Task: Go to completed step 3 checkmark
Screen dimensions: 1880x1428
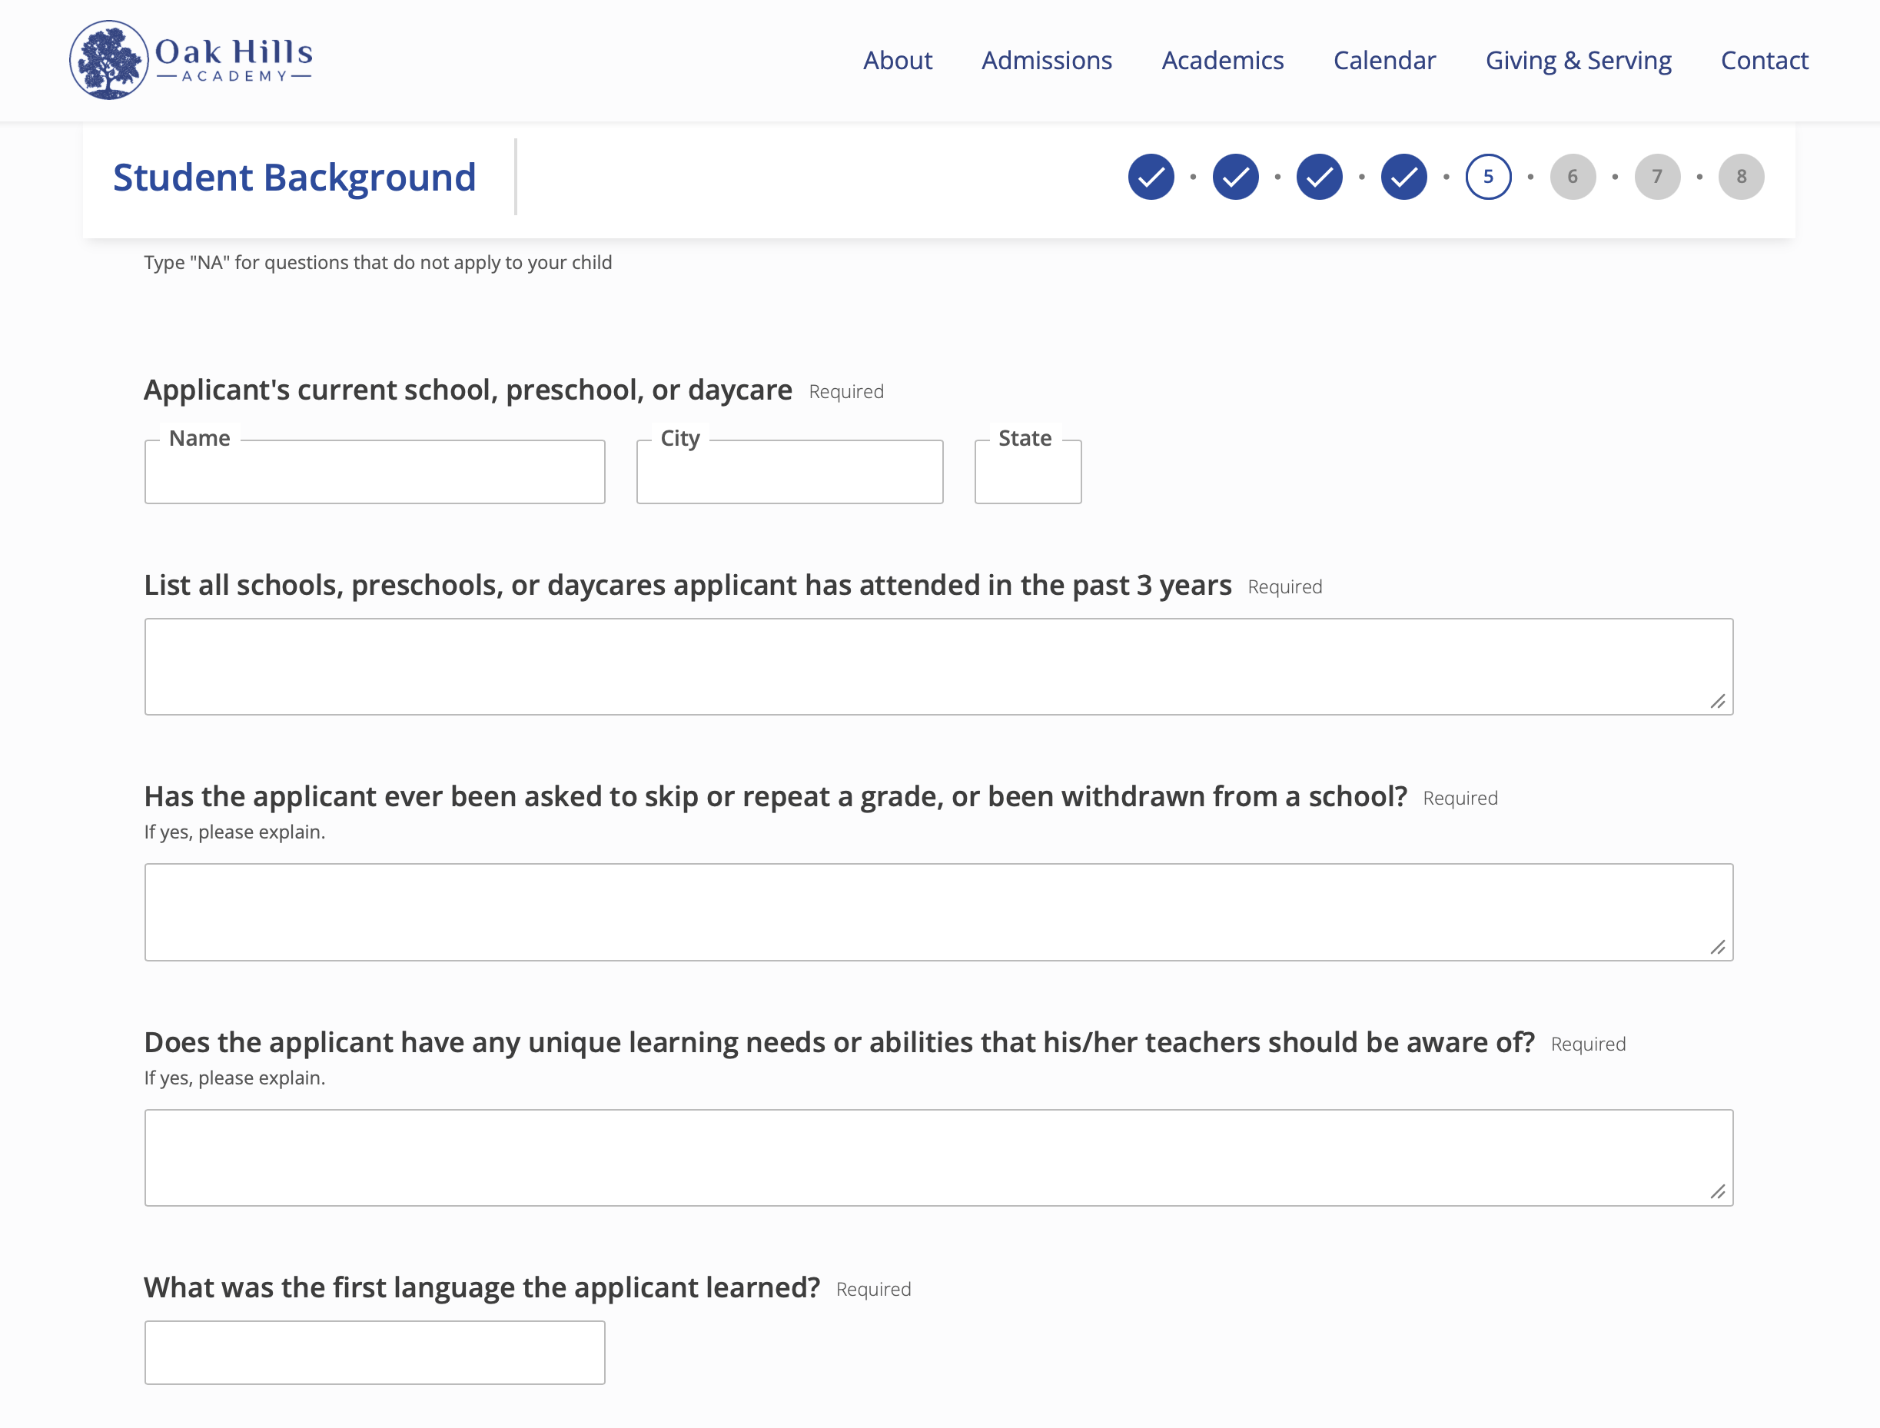Action: click(1319, 177)
